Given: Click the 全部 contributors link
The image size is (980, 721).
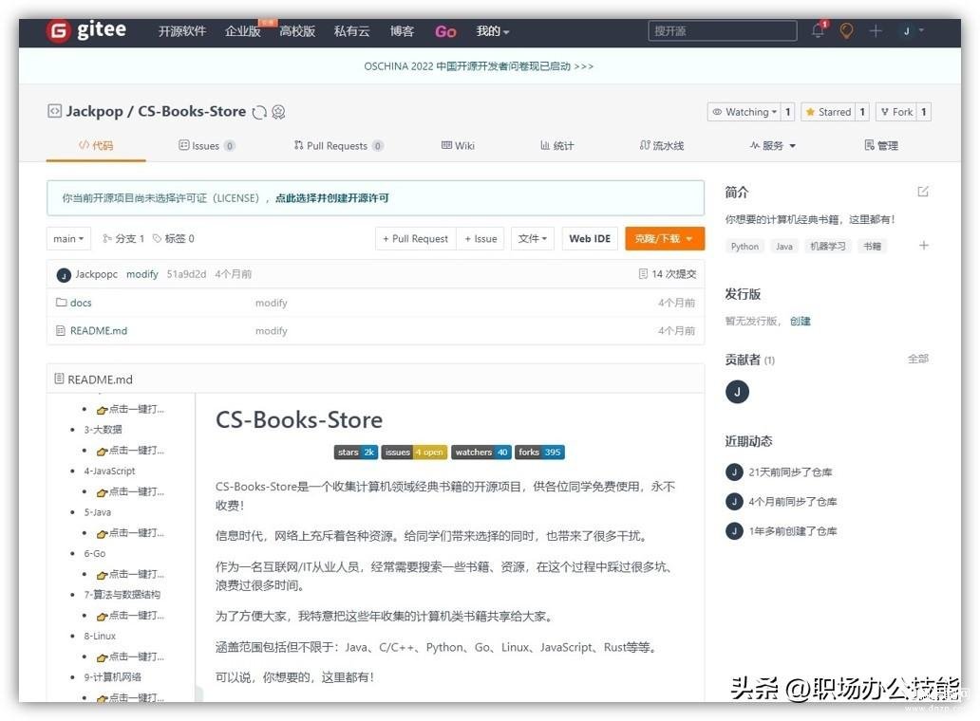Looking at the screenshot, I should click(x=918, y=359).
